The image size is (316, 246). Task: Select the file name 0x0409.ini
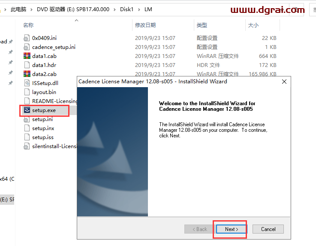pyautogui.click(x=44, y=38)
